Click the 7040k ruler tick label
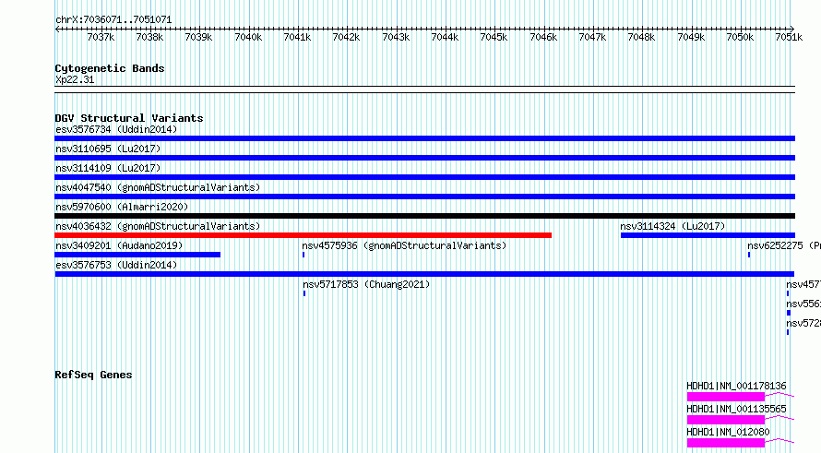The image size is (821, 453). (x=248, y=37)
